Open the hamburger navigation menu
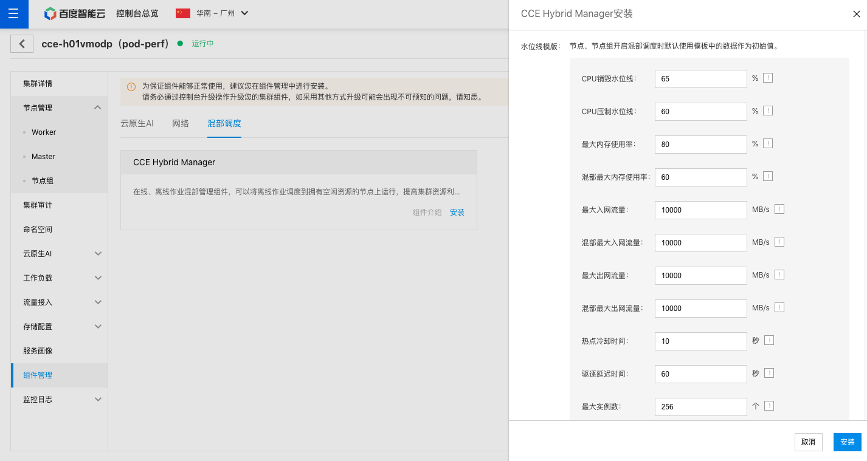Screen dimensions: 867x461 click(14, 14)
